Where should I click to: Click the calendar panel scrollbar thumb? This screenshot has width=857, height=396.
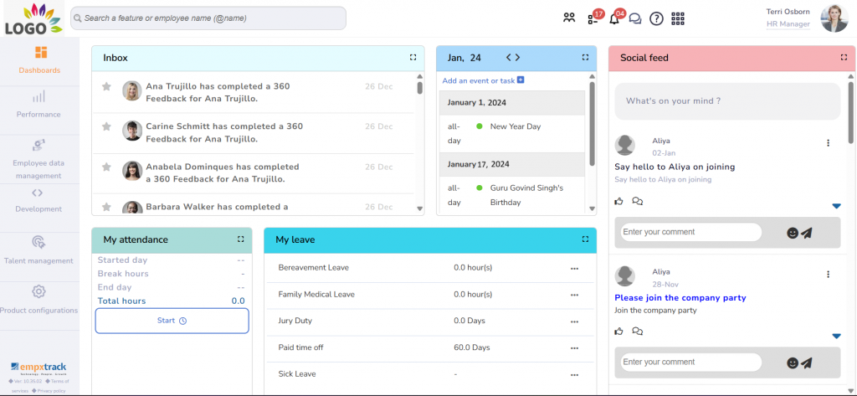click(592, 124)
